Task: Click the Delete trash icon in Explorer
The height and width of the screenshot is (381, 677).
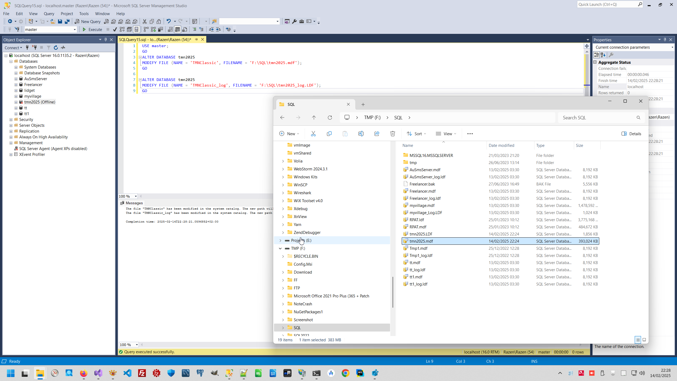Action: coord(392,134)
